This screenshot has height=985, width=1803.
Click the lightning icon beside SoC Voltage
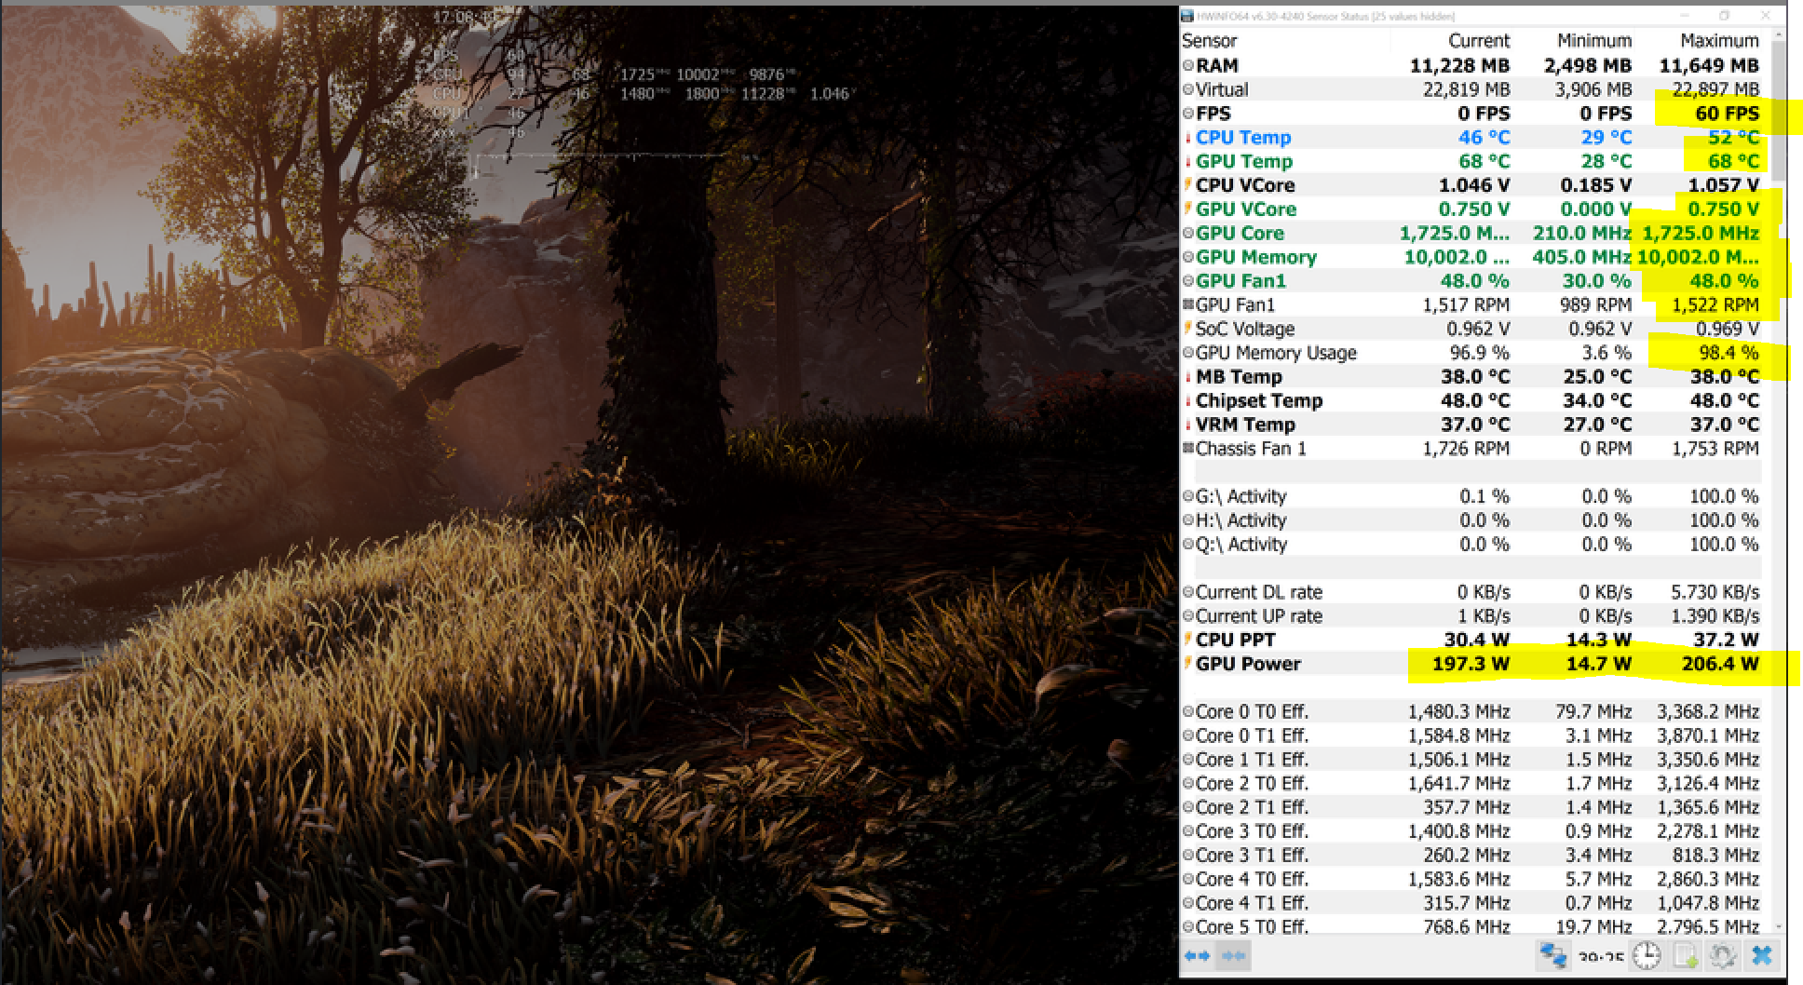pos(1188,329)
